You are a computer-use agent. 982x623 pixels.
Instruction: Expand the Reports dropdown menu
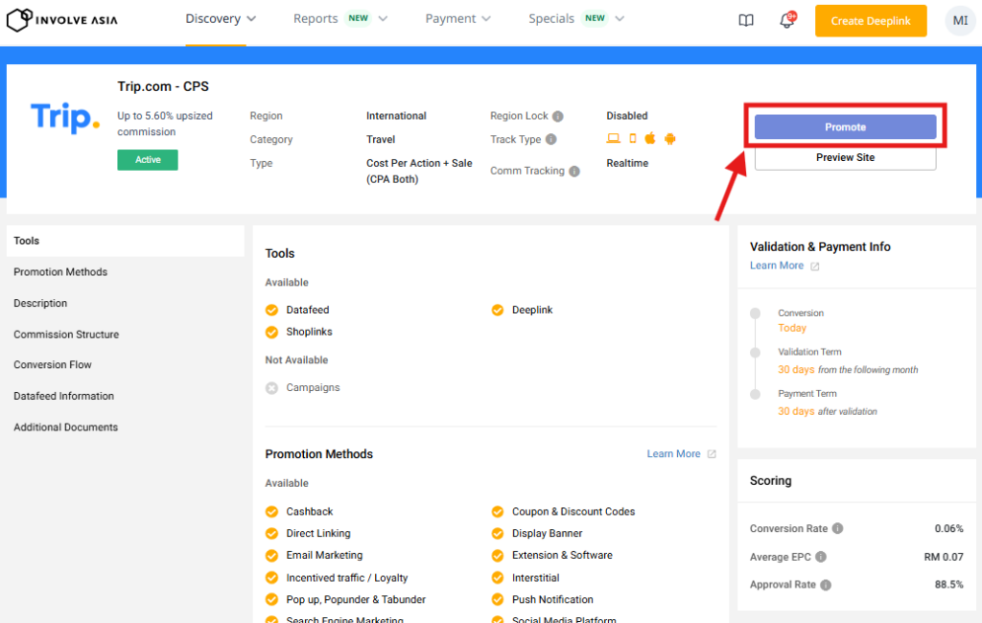(340, 19)
